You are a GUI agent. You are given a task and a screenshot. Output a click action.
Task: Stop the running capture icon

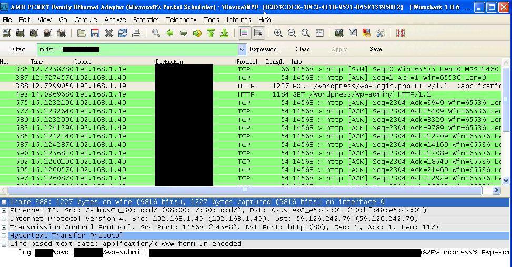[47, 33]
